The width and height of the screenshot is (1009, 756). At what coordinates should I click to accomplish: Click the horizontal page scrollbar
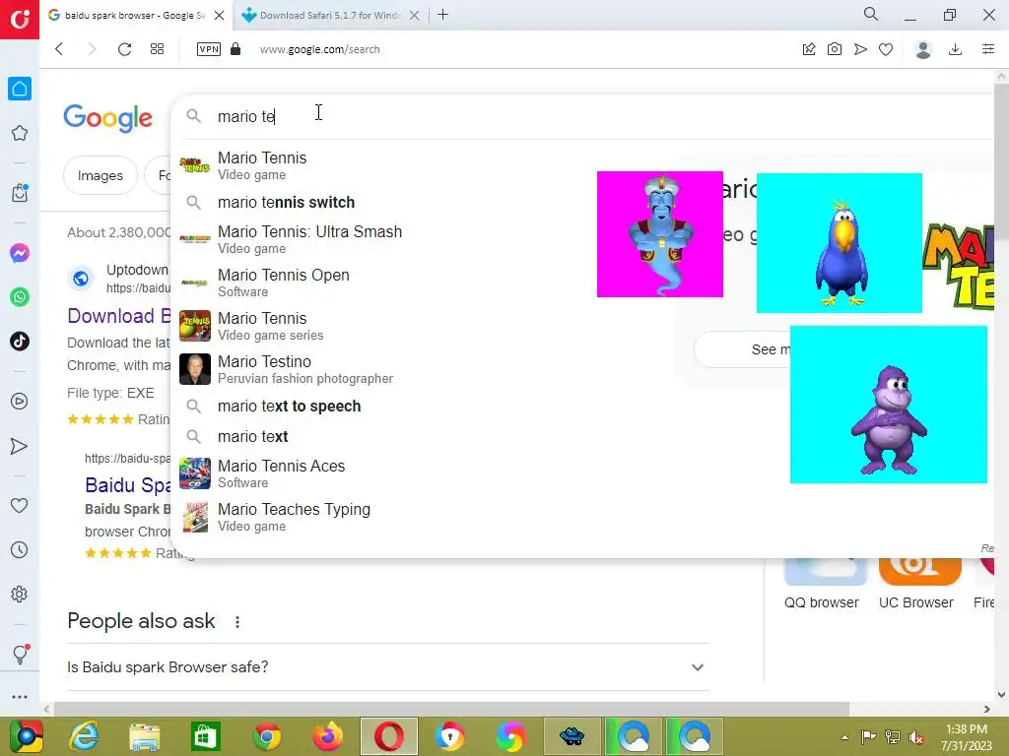point(451,709)
